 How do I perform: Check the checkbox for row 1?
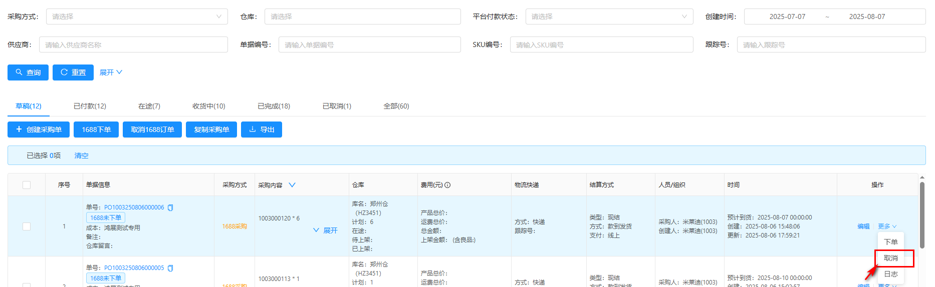pos(27,226)
